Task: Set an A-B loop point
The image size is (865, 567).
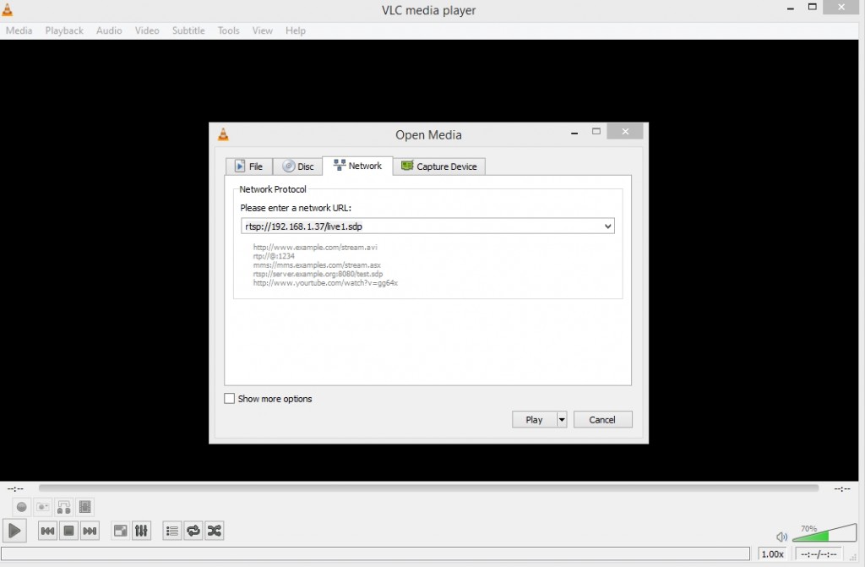Action: click(x=64, y=507)
